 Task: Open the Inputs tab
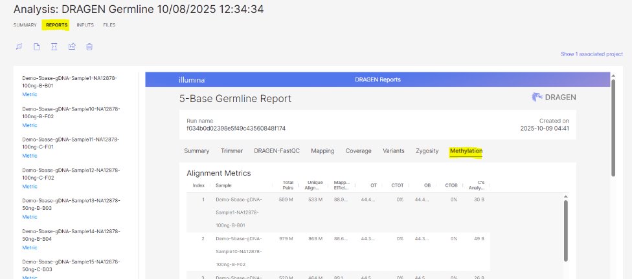click(85, 25)
